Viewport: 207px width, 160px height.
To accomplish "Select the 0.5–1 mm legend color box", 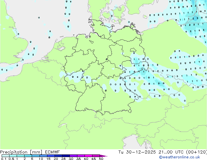I will tap(13, 156).
